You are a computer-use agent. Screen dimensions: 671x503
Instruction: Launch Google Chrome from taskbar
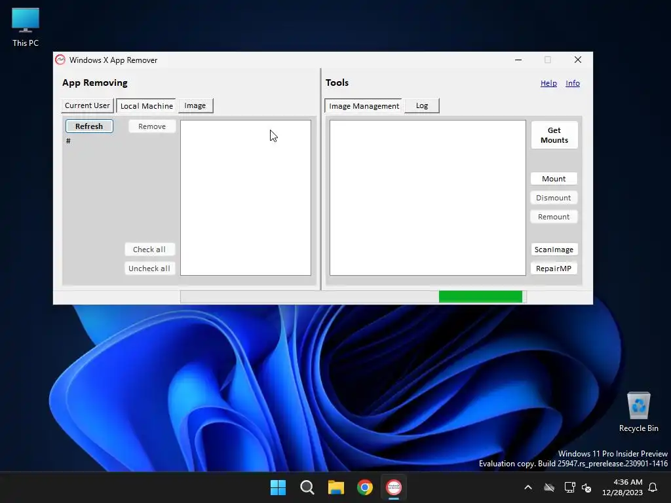click(x=365, y=487)
